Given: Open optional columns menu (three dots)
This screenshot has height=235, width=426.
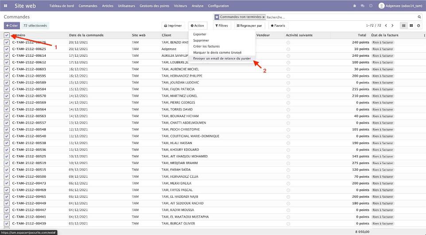Looking at the screenshot, I should (424, 35).
